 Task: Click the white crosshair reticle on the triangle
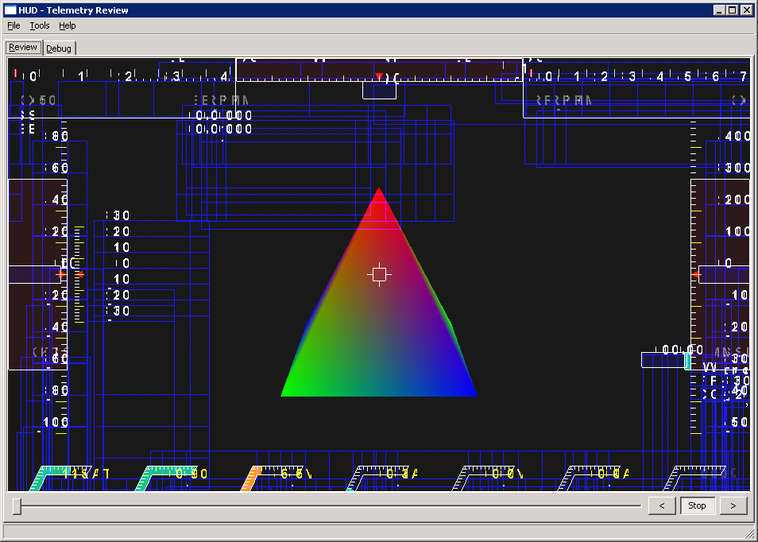379,274
